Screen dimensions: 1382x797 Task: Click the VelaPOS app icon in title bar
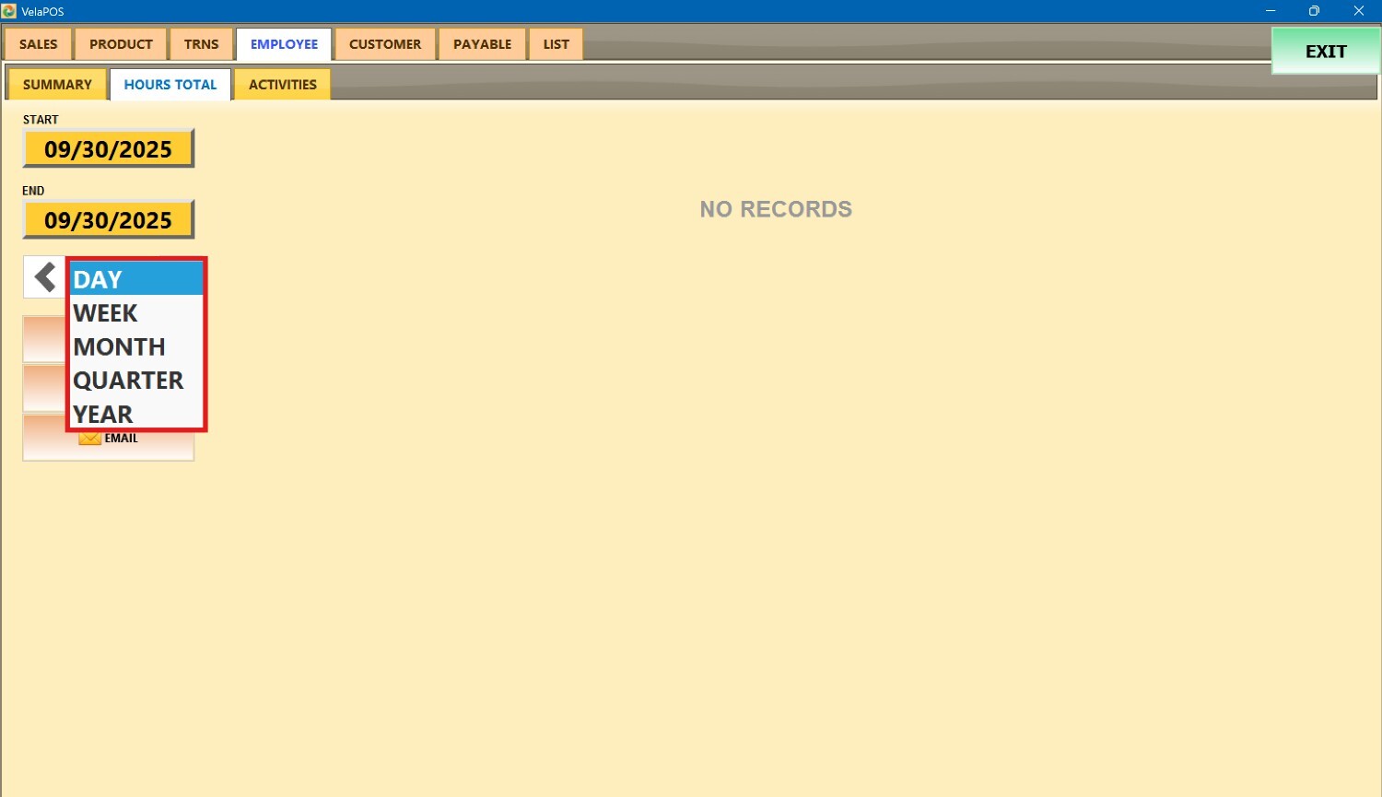pos(9,11)
